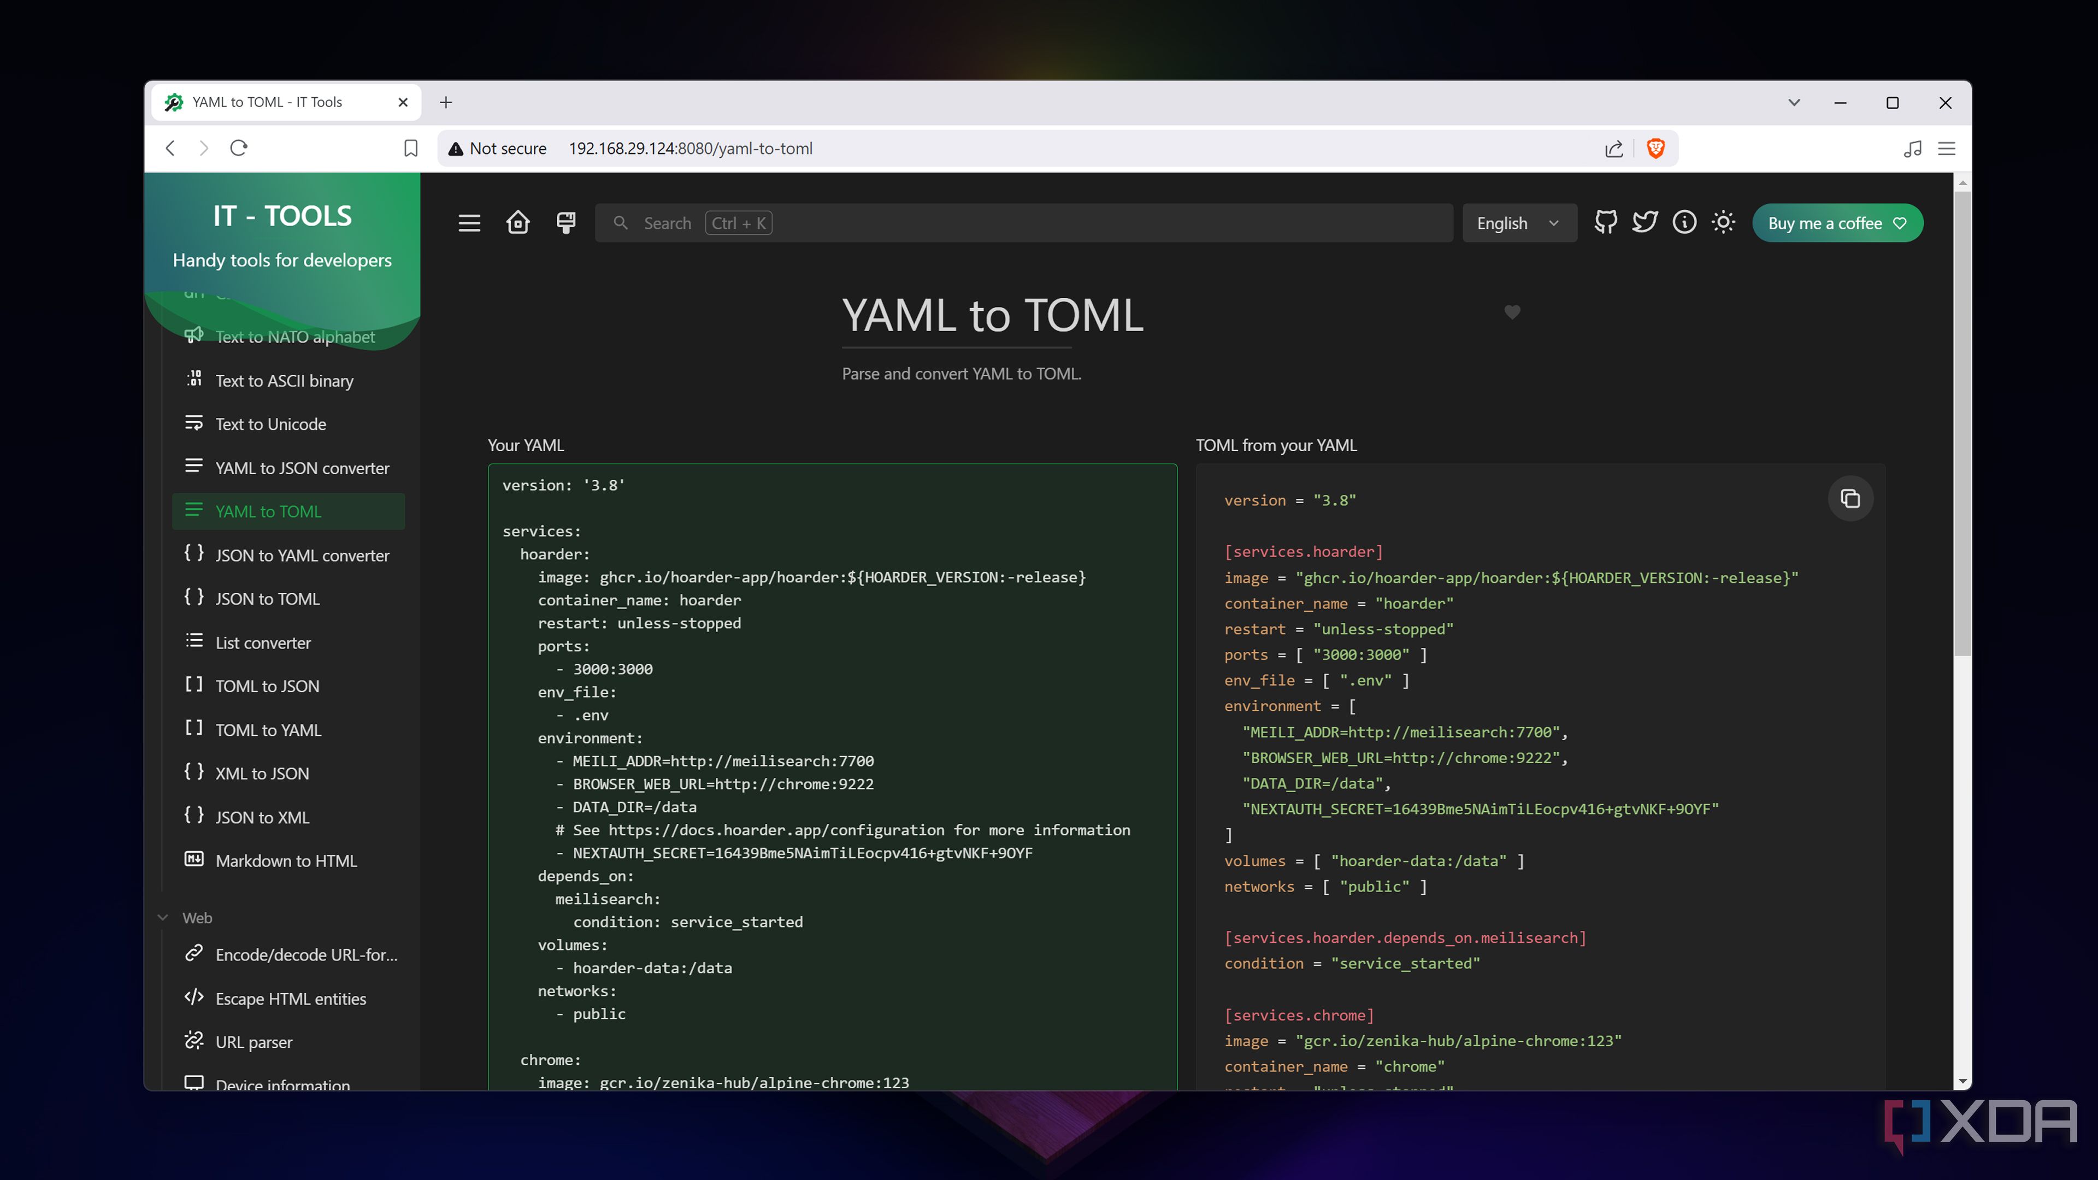Click the home icon in the top bar
The image size is (2098, 1180).
pyautogui.click(x=518, y=222)
